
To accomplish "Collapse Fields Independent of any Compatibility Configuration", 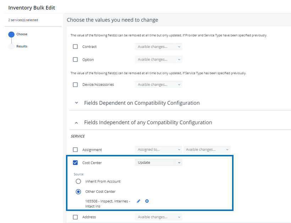I will [76, 123].
